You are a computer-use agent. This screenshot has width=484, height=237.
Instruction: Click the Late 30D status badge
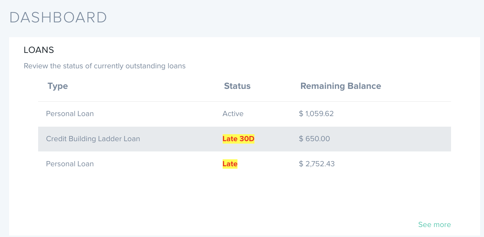(238, 139)
